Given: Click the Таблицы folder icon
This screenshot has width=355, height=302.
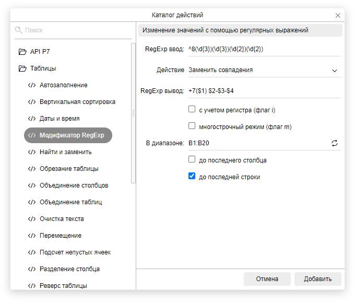Looking at the screenshot, I should [x=22, y=68].
